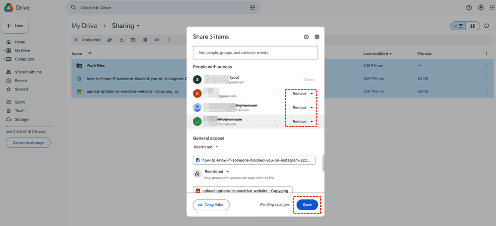Open Remove dropdown for second gmail.com collaborator
The image size is (496, 226).
303,107
